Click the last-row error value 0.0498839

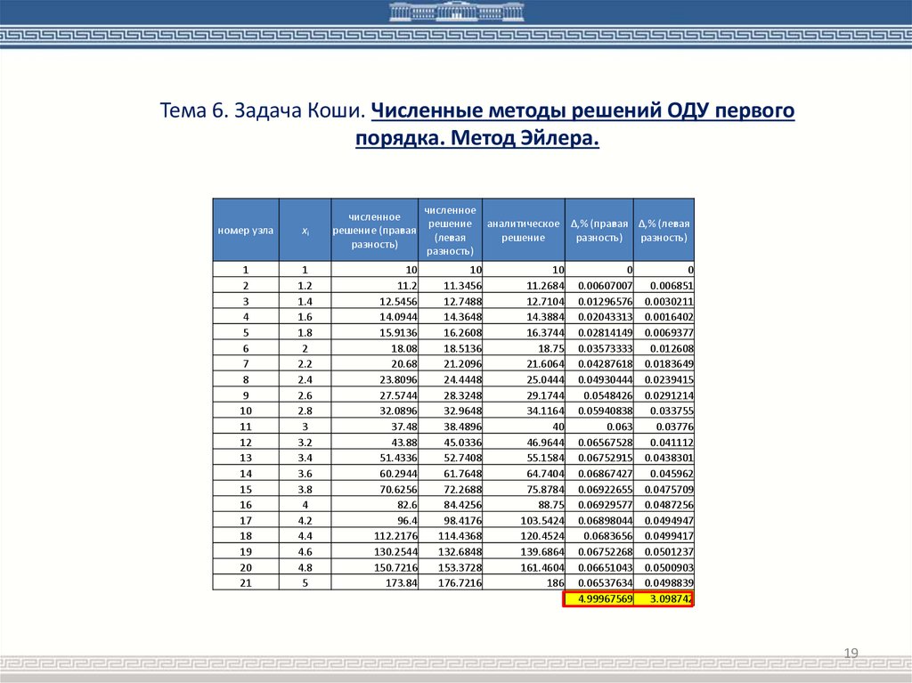click(664, 583)
